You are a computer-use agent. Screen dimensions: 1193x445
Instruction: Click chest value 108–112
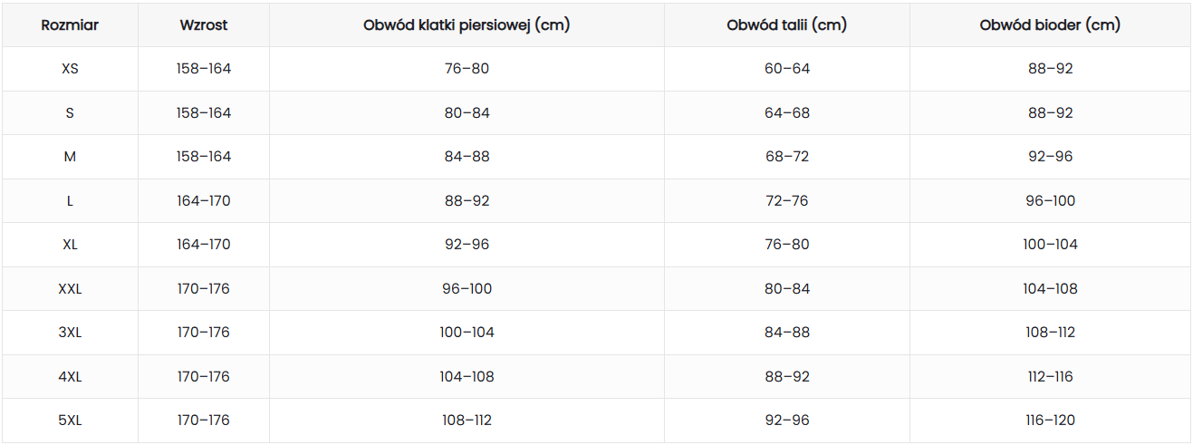[467, 421]
